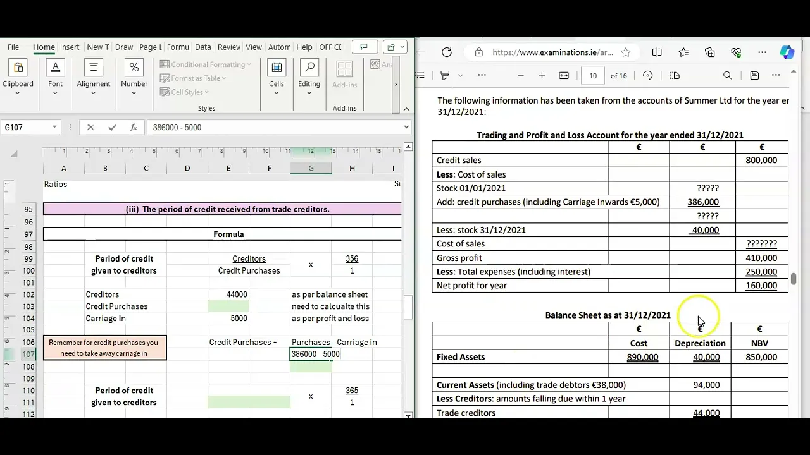Open Browser essentials heart icon
The width and height of the screenshot is (810, 455).
tap(736, 52)
